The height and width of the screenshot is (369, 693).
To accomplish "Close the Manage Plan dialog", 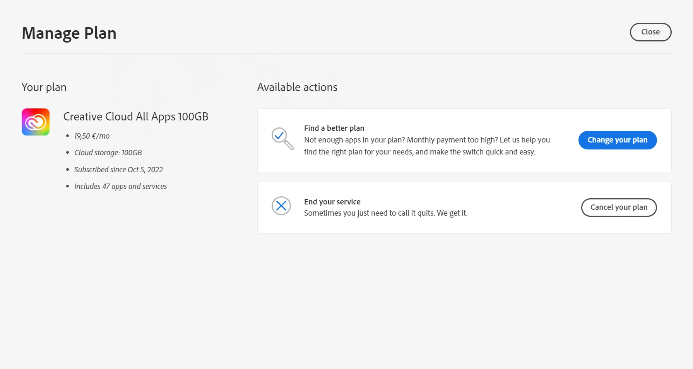I will [x=650, y=32].
